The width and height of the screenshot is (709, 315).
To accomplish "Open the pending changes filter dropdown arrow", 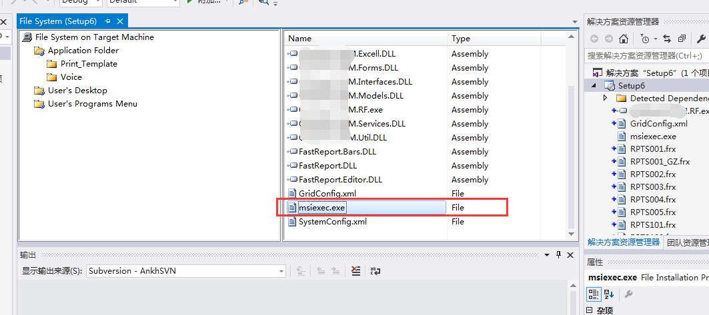I will click(655, 39).
